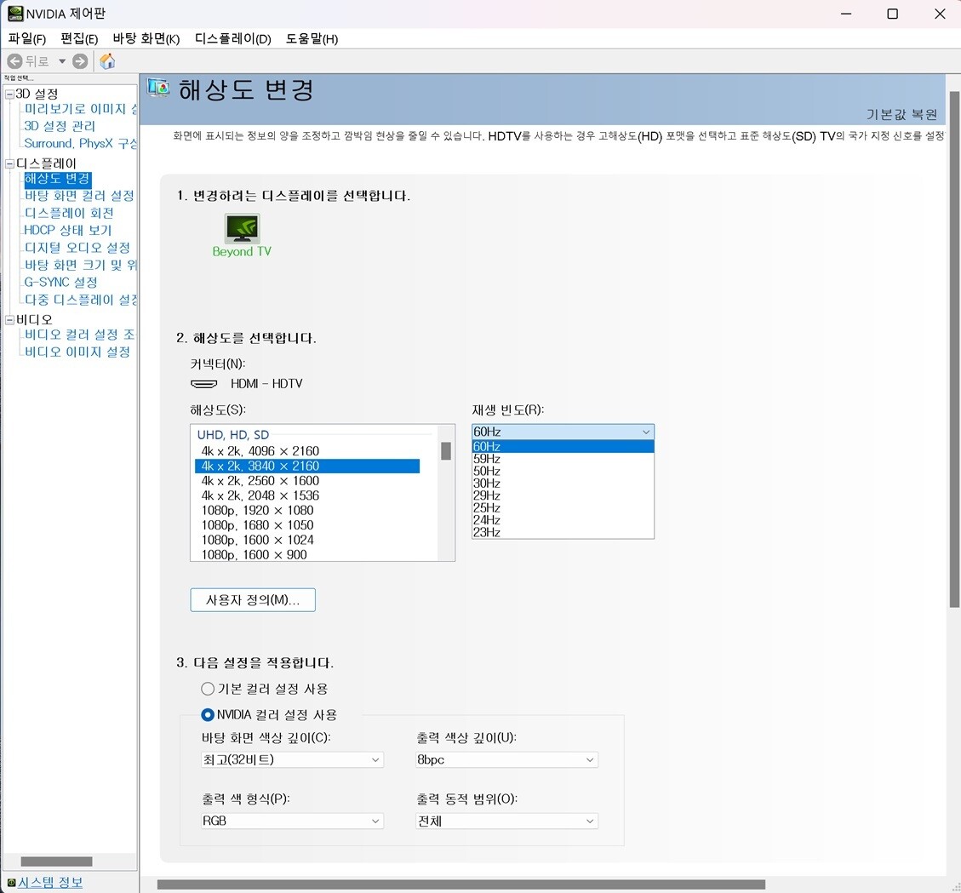This screenshot has width=961, height=893.
Task: Choose 24Hz in the refresh rate list
Action: [x=563, y=520]
